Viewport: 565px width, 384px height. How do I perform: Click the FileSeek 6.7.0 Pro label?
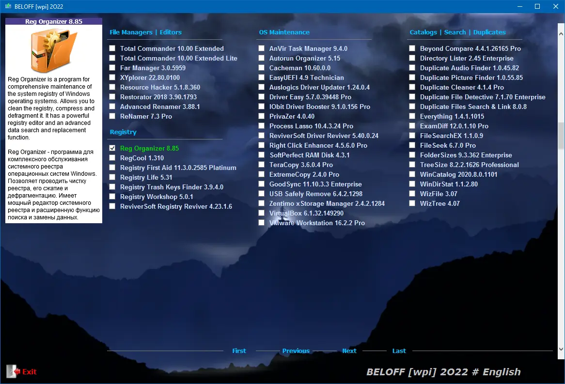click(448, 146)
